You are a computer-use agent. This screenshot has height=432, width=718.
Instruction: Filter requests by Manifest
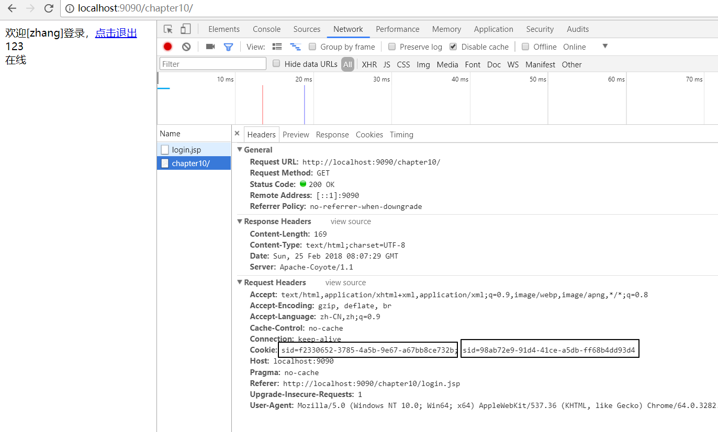coord(540,64)
